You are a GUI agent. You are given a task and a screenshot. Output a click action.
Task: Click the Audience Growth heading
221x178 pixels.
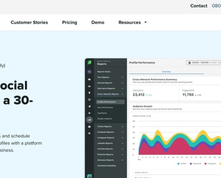tap(142, 106)
